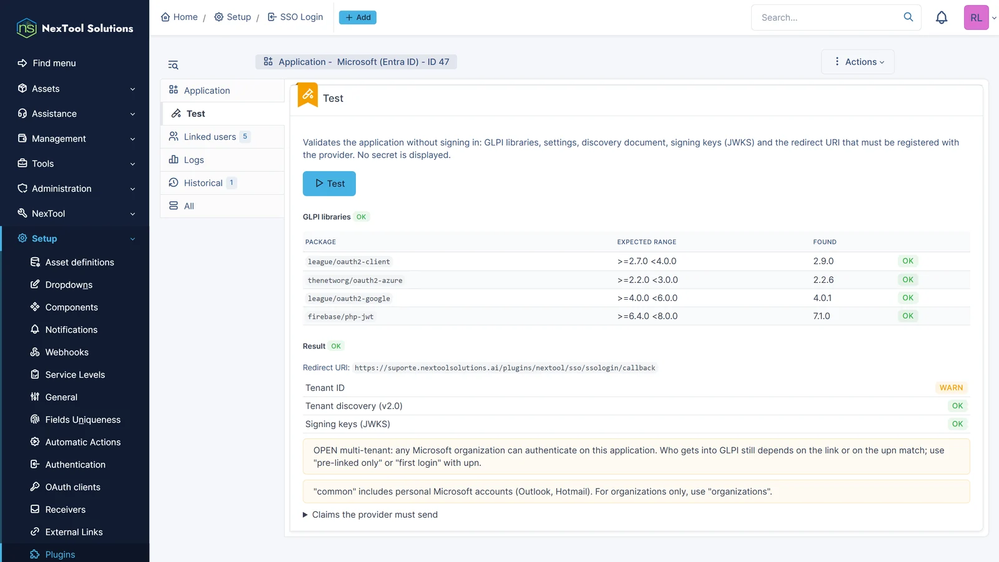The height and width of the screenshot is (562, 999).
Task: Run the blue Test button
Action: [x=329, y=184]
